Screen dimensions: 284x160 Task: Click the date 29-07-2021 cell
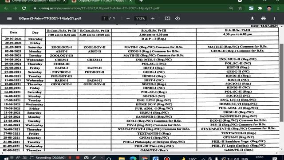[13, 39]
